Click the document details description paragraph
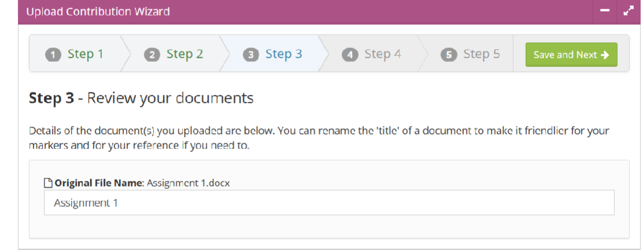 (x=319, y=138)
